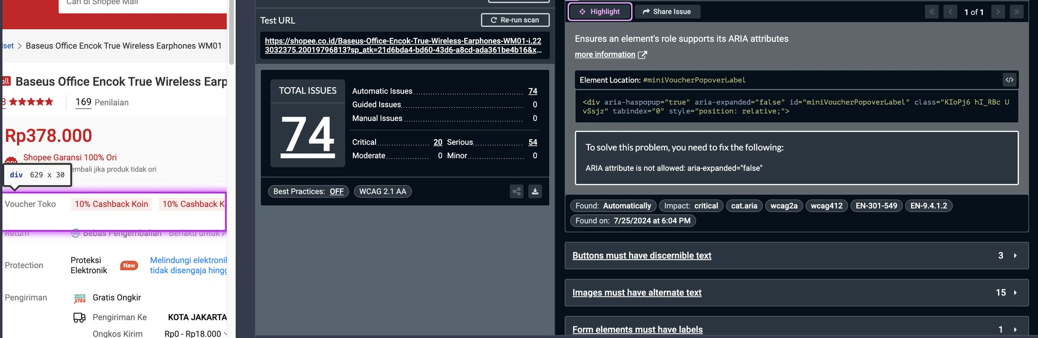Click the 'Impact: critical' tag
1038x338 pixels.
click(691, 205)
